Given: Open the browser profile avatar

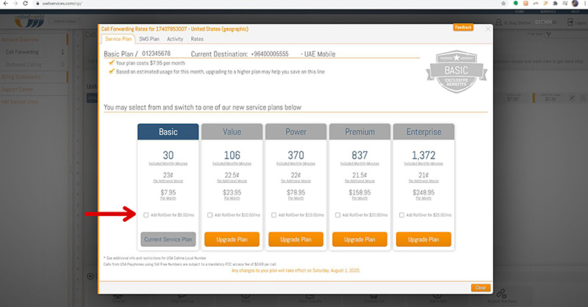Looking at the screenshot, I should [576, 4].
